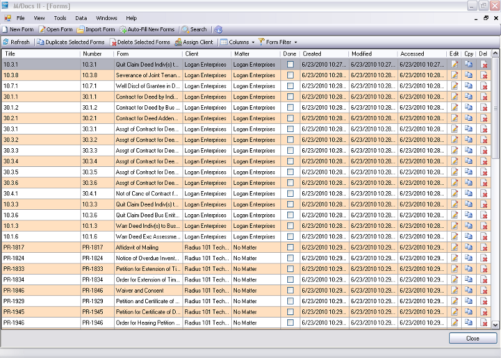Click Duplicate Selected Forms
The image size is (501, 358).
point(70,42)
